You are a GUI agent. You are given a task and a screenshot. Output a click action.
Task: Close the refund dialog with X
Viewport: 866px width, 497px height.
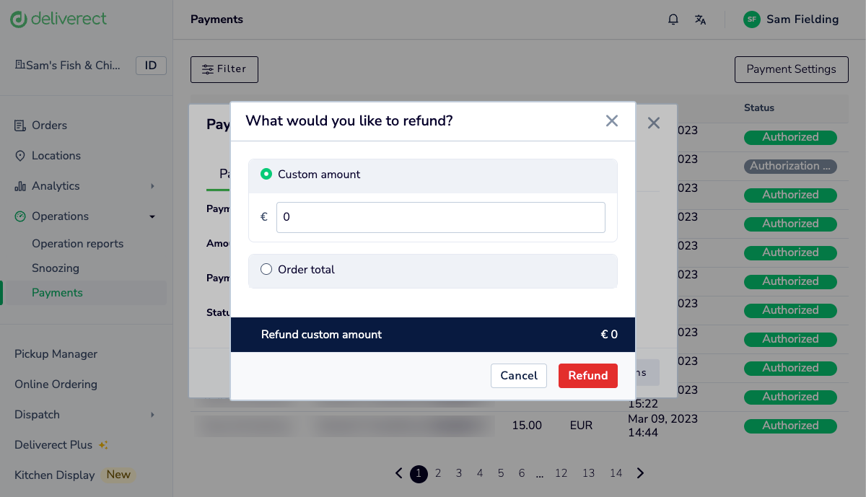point(612,121)
